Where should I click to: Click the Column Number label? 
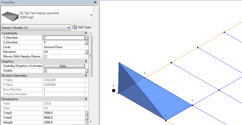15,94
